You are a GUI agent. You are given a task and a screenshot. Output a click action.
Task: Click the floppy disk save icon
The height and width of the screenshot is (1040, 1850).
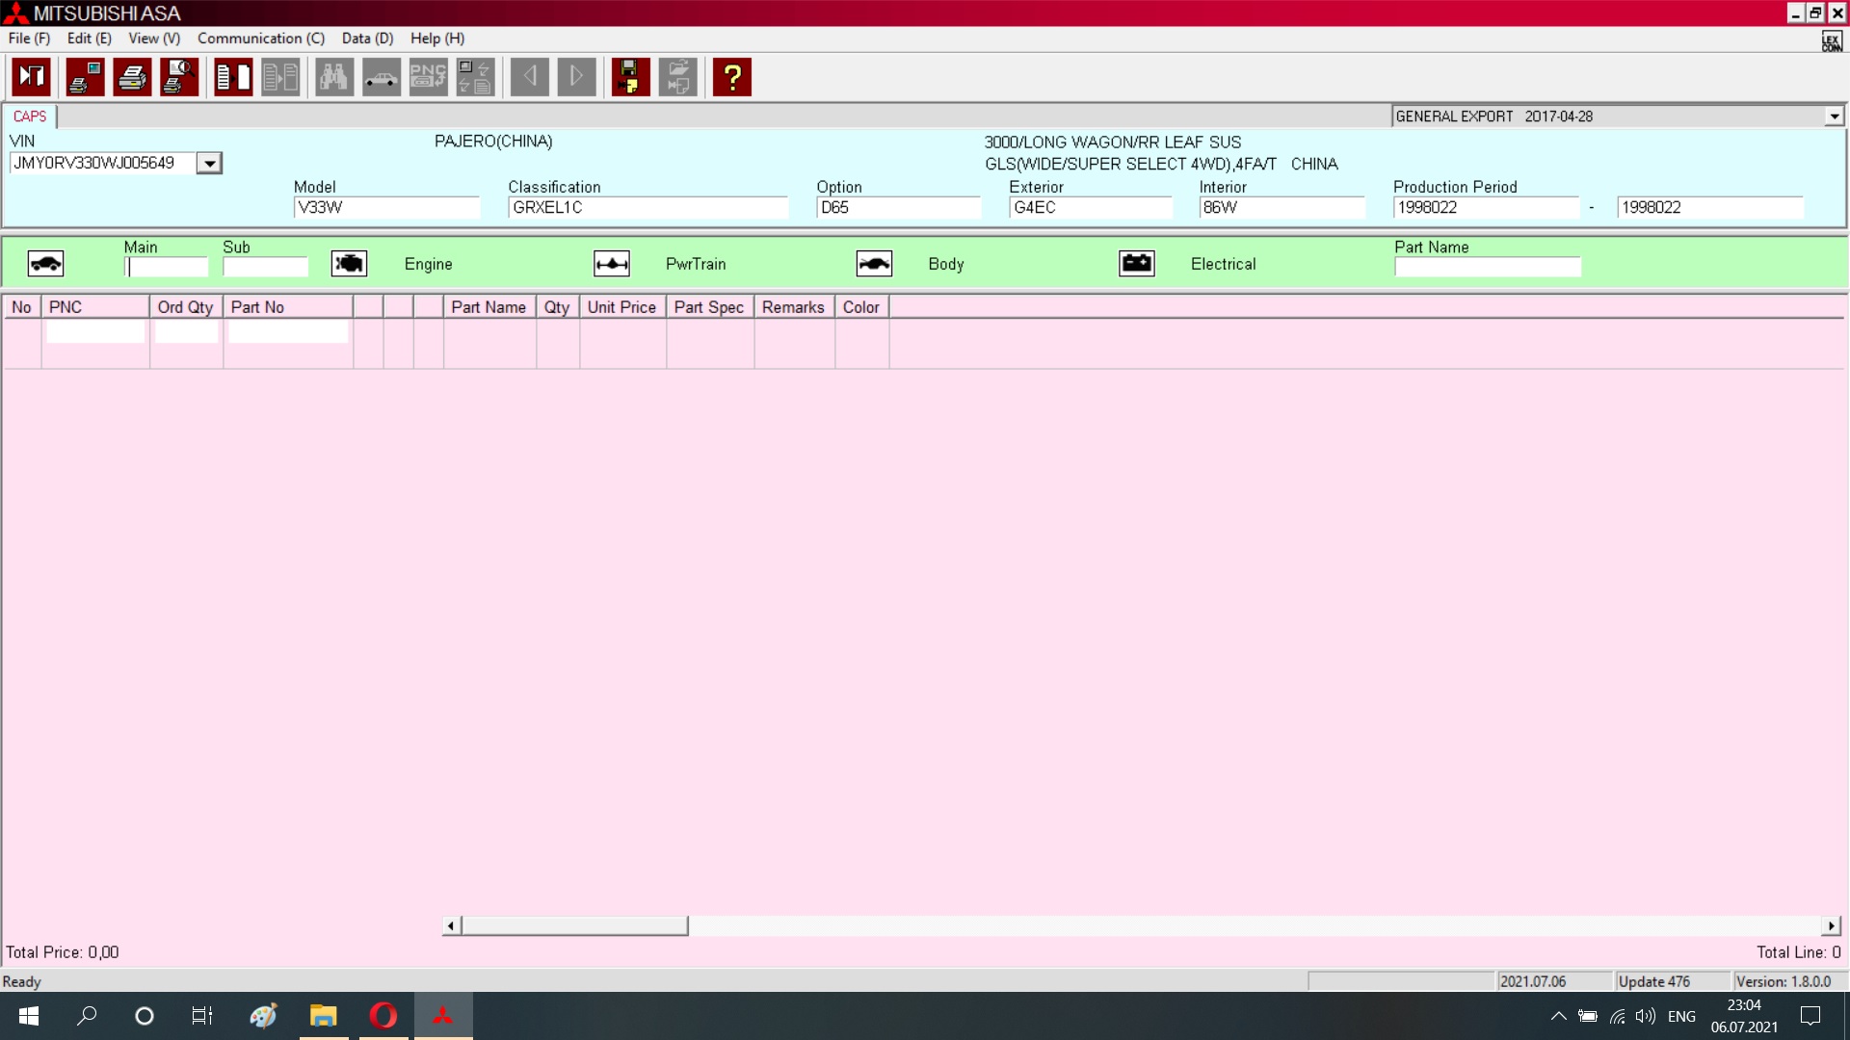click(630, 77)
